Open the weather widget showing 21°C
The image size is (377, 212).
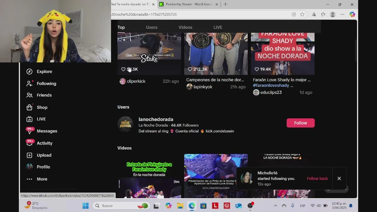(36, 206)
